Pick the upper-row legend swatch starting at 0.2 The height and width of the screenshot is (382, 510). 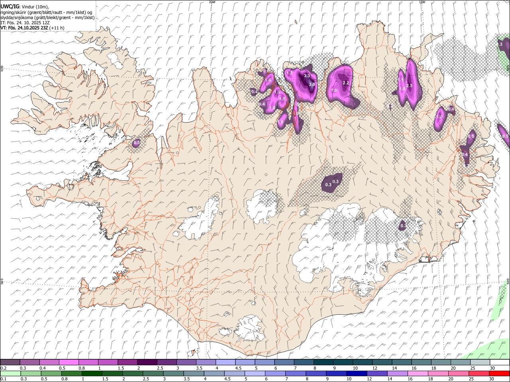(x=10, y=363)
